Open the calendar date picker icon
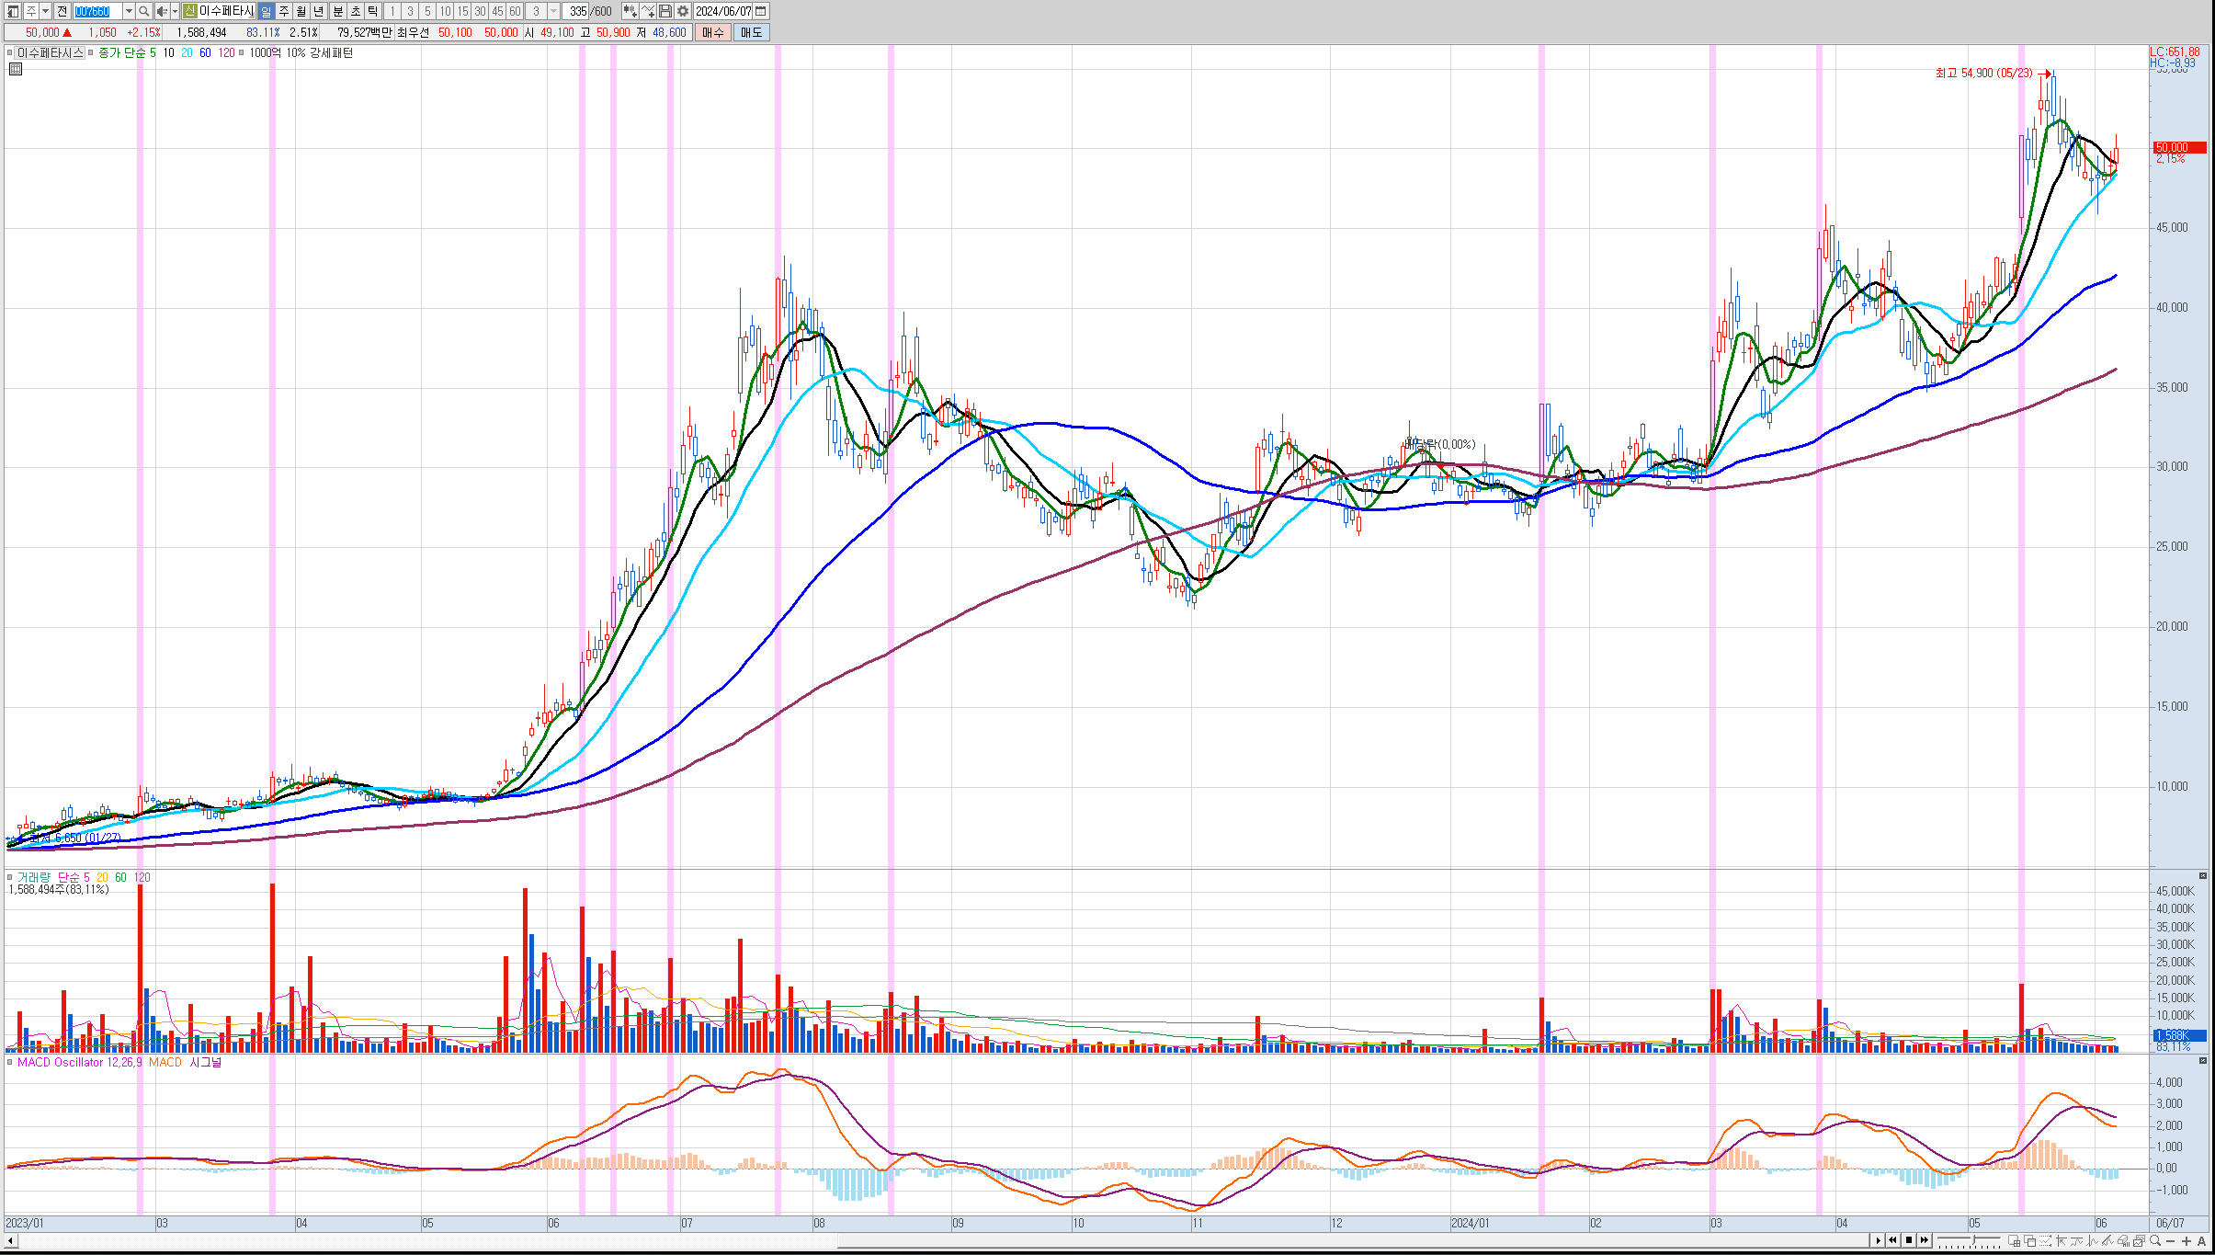This screenshot has height=1255, width=2215. tap(761, 11)
